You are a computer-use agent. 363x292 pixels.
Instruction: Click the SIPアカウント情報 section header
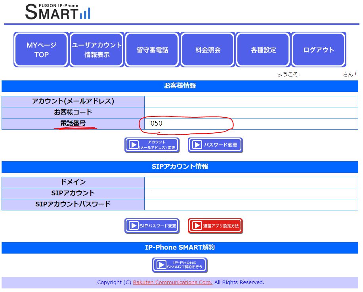click(x=180, y=167)
